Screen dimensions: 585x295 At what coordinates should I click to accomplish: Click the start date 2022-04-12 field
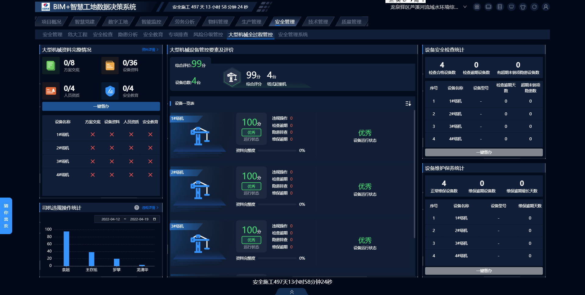coord(111,219)
